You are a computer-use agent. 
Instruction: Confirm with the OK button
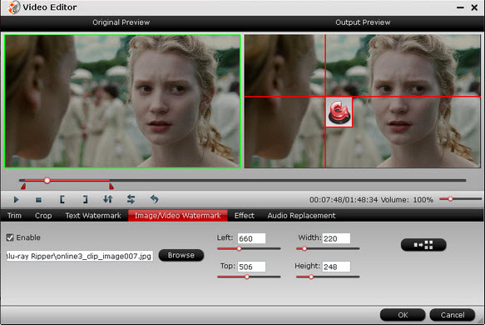403,315
